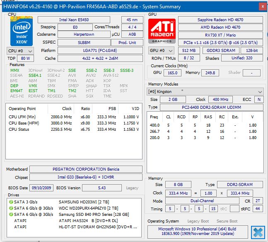Click the TDP 80 W field
The width and height of the screenshot is (268, 242).
pos(25,59)
